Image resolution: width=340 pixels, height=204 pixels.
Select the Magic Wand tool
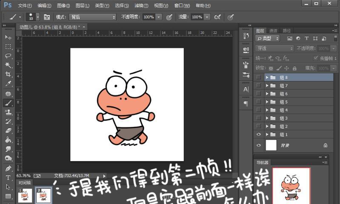[x=8, y=65]
